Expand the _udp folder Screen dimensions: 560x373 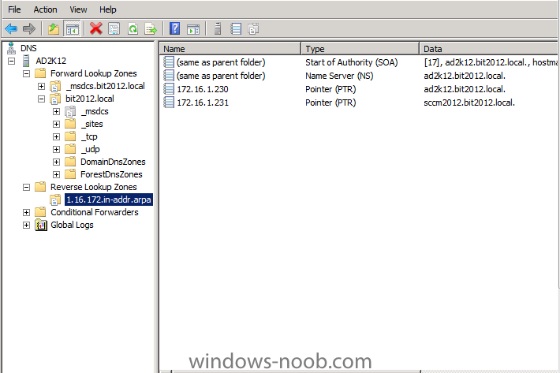pyautogui.click(x=57, y=149)
